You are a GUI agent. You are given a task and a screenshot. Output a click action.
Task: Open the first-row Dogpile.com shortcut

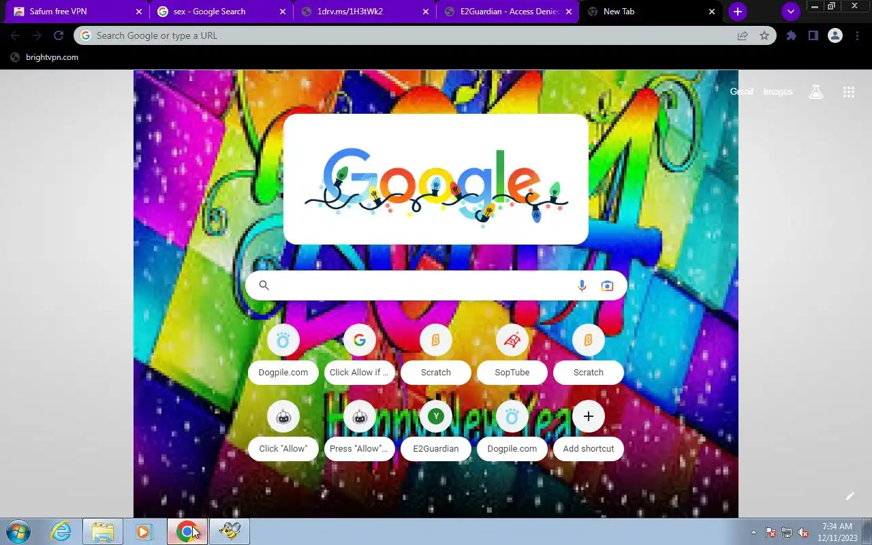pyautogui.click(x=283, y=355)
